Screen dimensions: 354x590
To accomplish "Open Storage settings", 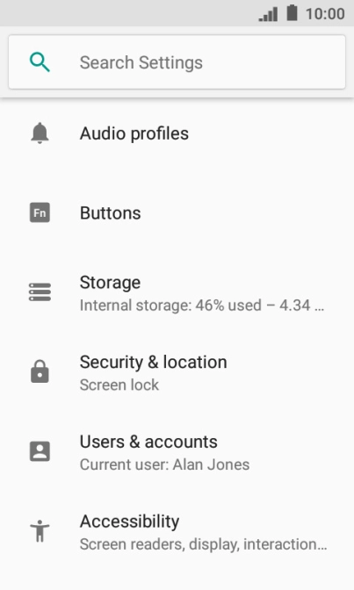I will [x=177, y=292].
